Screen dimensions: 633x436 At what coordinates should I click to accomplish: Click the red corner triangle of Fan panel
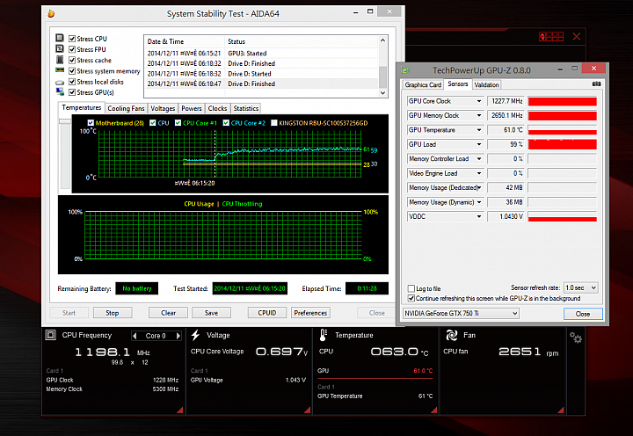coord(561,411)
